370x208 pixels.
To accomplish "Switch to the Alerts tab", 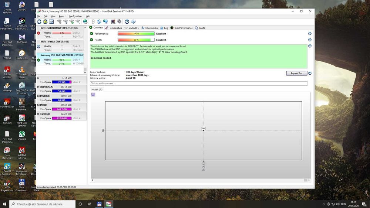I will click(x=200, y=28).
